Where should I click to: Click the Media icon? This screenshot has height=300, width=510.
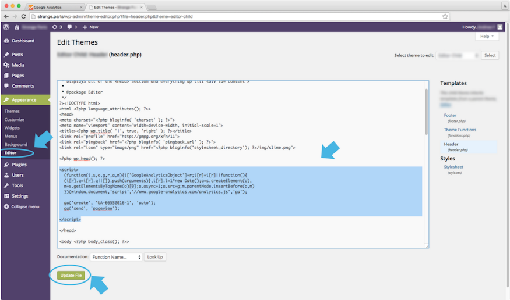tap(6, 65)
